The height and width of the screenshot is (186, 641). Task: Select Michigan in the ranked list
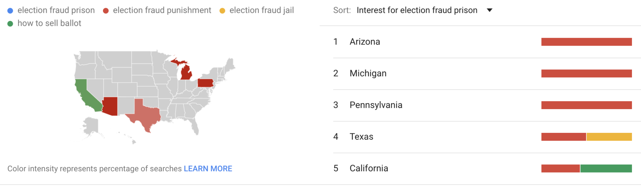[368, 73]
